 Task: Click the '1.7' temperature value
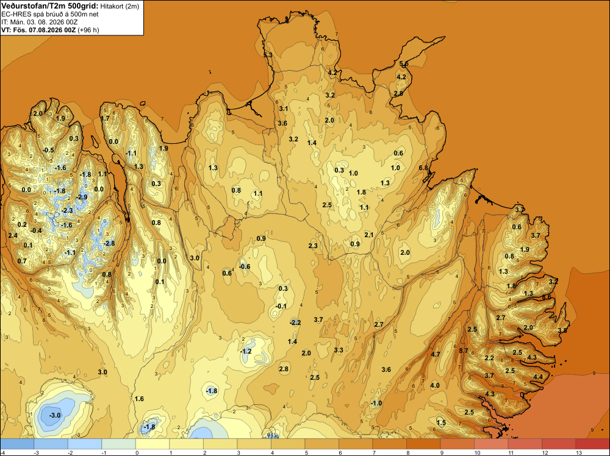click(105, 118)
